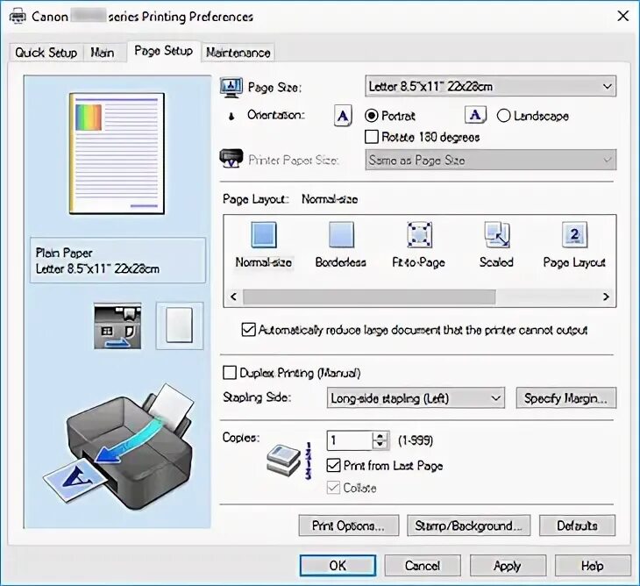Enable Rotate 180 degrees checkbox

pyautogui.click(x=372, y=137)
